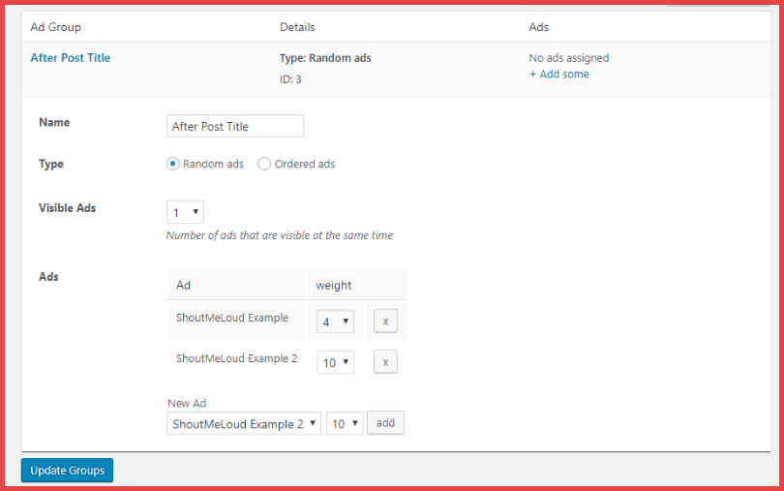Image resolution: width=784 pixels, height=491 pixels.
Task: Remove ShoutMeLoud Example 2 with x button
Action: click(x=385, y=362)
